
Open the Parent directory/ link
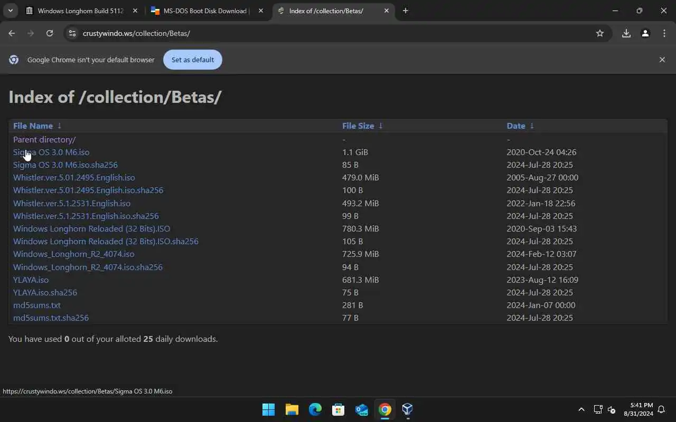(x=44, y=139)
